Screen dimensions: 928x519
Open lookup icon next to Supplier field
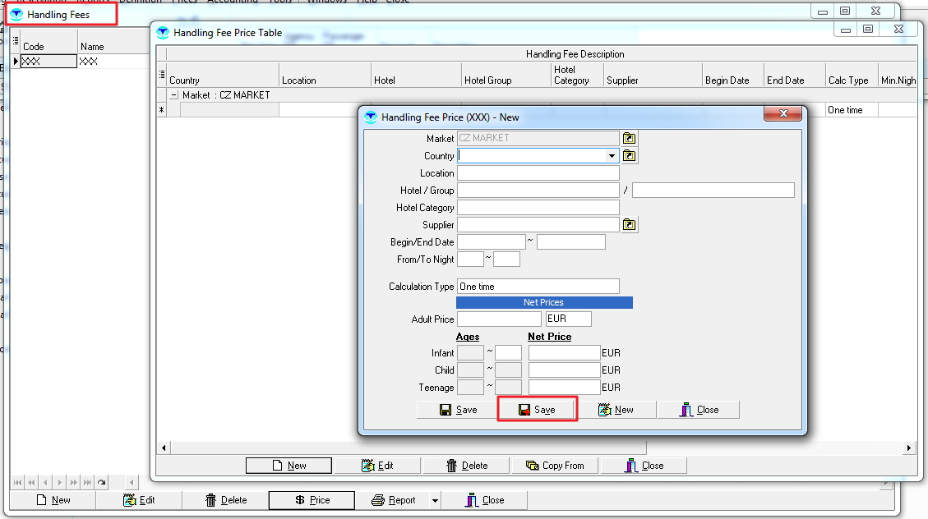click(x=630, y=225)
